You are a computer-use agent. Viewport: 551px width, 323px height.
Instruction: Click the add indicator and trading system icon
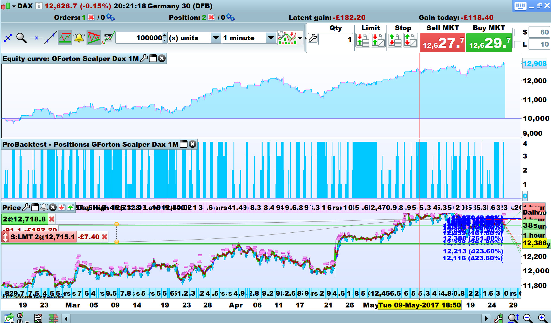[x=287, y=38]
